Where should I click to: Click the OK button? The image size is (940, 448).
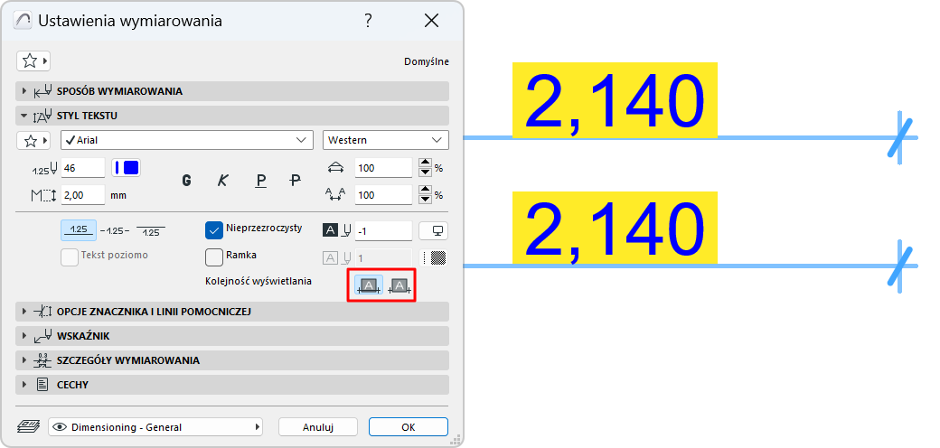tap(409, 427)
